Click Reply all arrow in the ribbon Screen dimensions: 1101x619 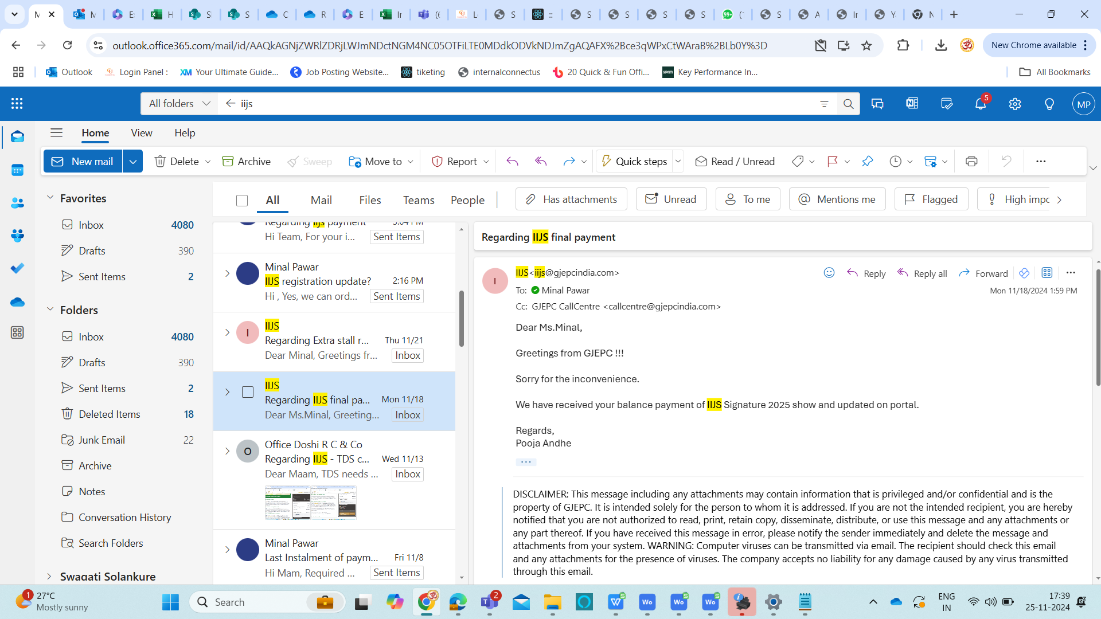tap(541, 162)
